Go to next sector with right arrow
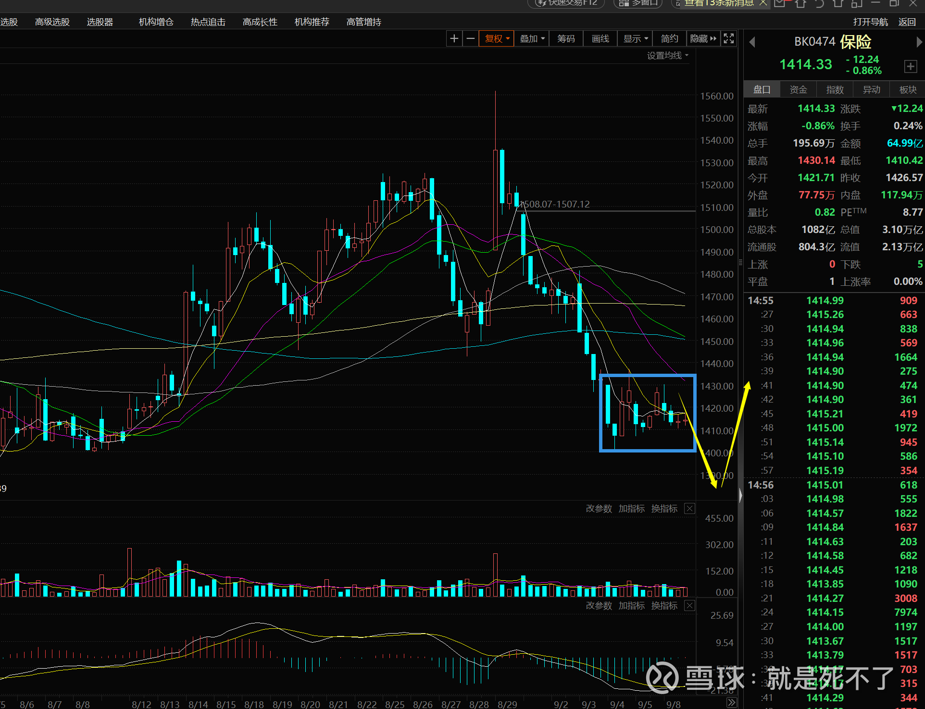 (x=919, y=42)
